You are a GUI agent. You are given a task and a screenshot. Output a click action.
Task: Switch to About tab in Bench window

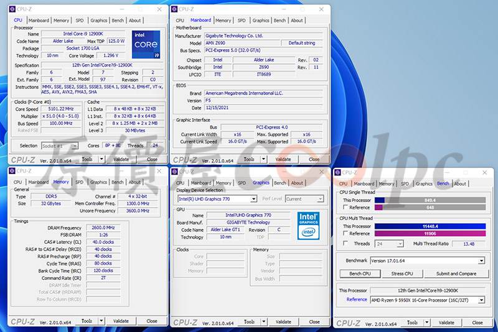pyautogui.click(x=460, y=183)
